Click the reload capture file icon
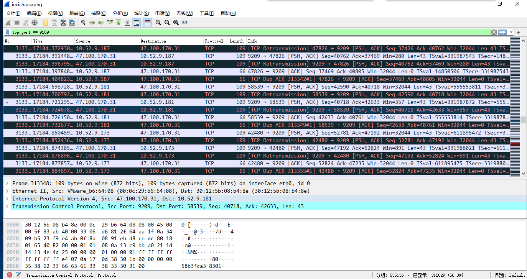The width and height of the screenshot is (527, 279). tap(72, 22)
